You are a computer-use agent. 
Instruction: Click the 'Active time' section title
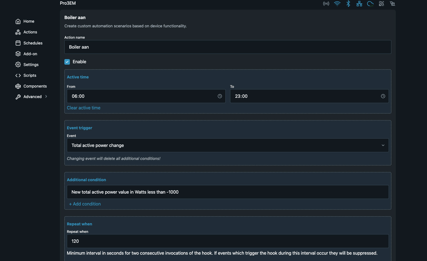[x=77, y=77]
